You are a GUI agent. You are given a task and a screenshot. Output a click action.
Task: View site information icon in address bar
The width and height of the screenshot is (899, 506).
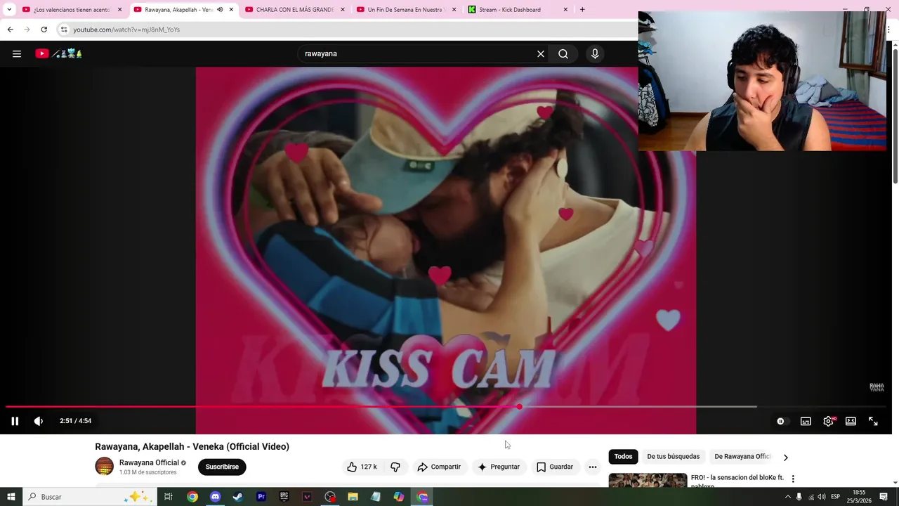click(64, 30)
